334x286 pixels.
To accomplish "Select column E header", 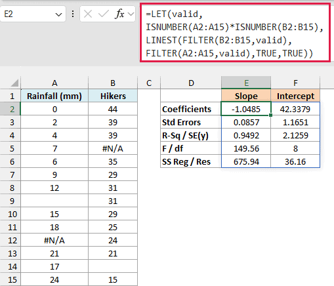I will point(246,83).
